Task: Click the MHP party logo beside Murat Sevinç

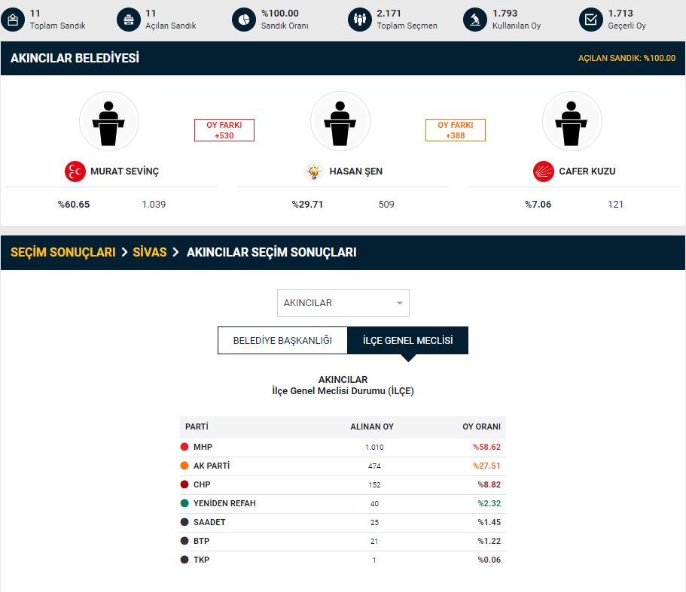Action: point(75,172)
